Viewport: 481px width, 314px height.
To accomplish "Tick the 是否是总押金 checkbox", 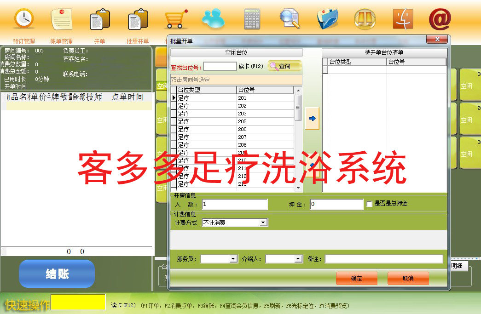I will 370,204.
